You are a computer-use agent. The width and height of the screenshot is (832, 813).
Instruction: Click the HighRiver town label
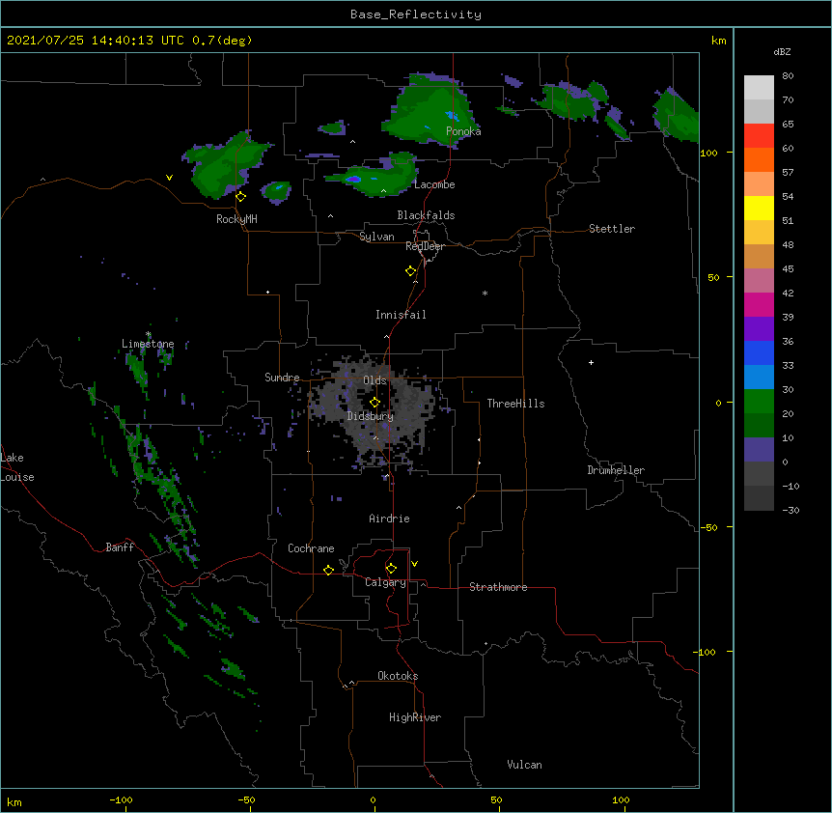coord(415,717)
